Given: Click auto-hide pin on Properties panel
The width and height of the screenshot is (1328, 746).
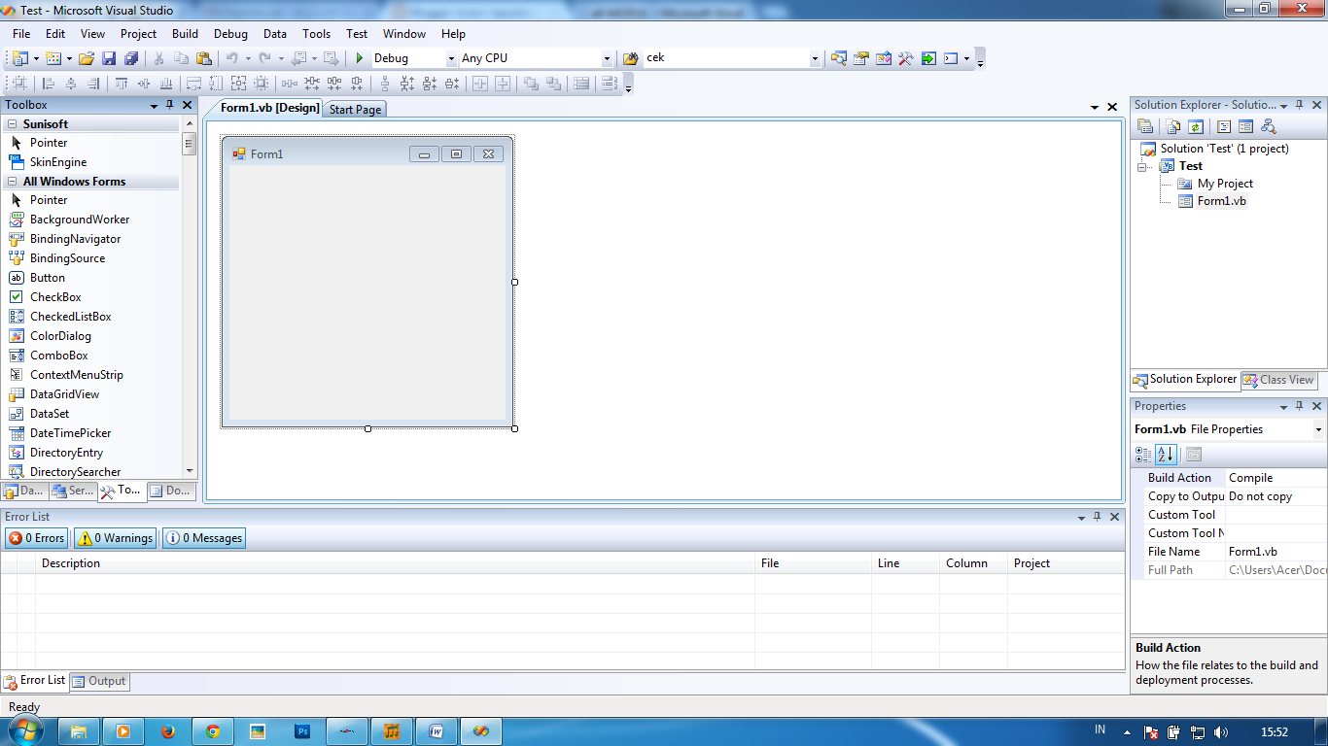Looking at the screenshot, I should pyautogui.click(x=1300, y=406).
